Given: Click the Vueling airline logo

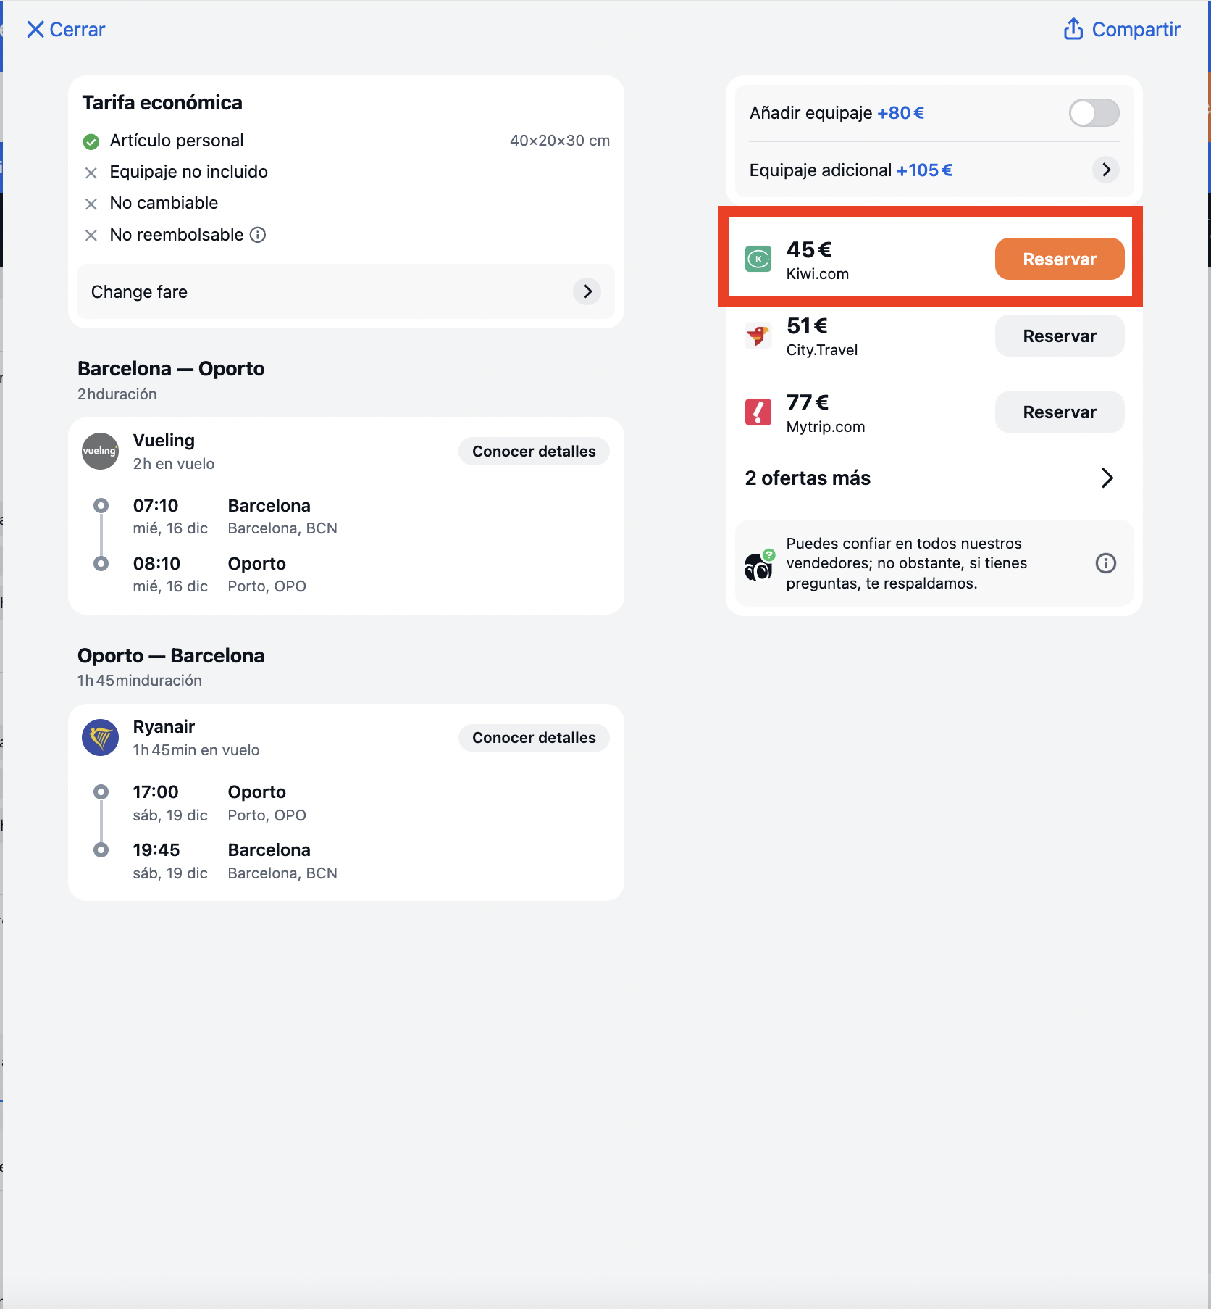Looking at the screenshot, I should pos(100,451).
